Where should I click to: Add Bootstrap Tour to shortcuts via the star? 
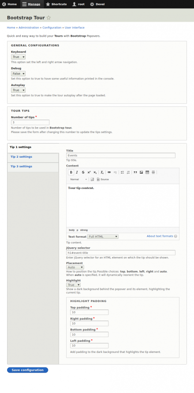[49, 18]
